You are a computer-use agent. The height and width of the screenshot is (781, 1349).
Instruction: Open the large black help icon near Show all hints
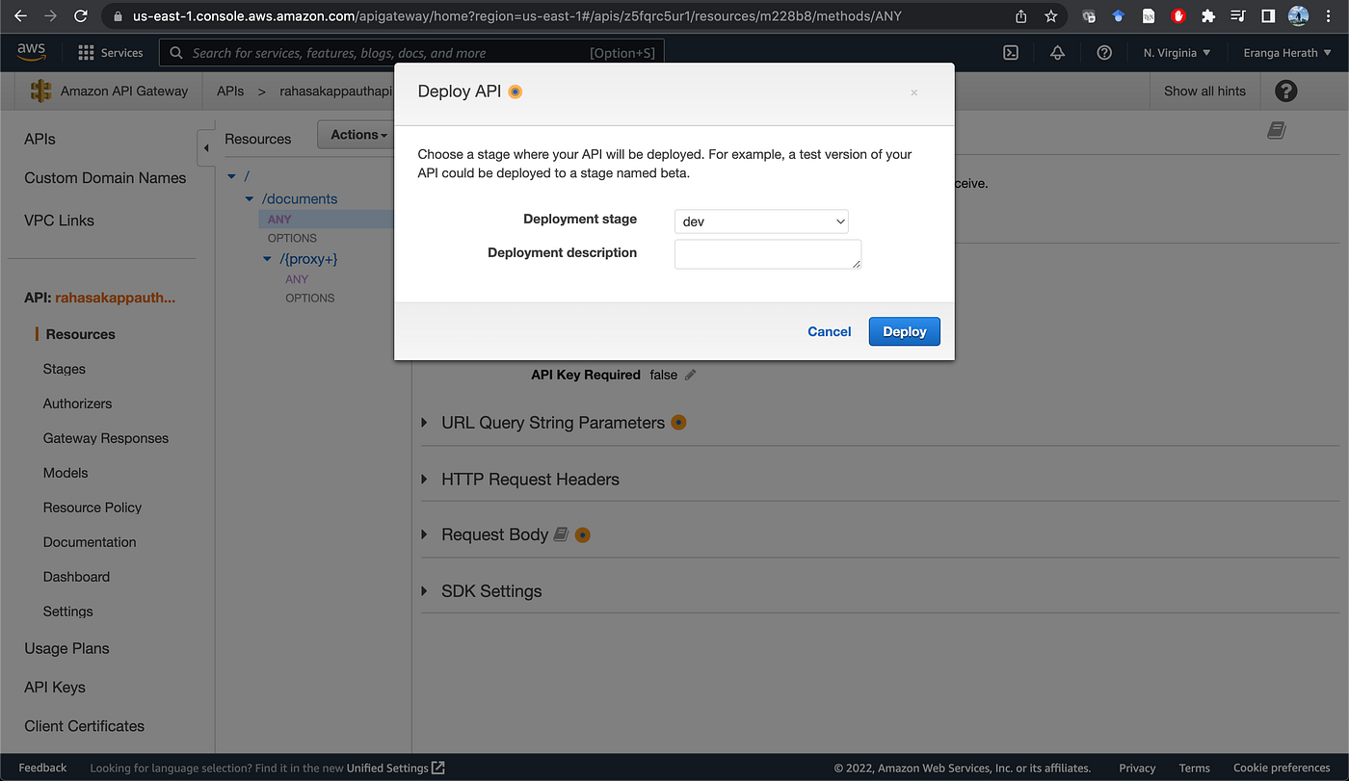[x=1285, y=91]
